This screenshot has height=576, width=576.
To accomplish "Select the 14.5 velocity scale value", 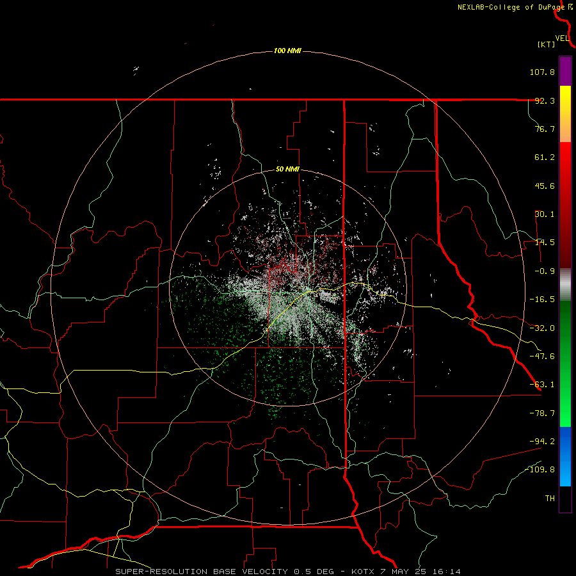I will click(x=545, y=243).
